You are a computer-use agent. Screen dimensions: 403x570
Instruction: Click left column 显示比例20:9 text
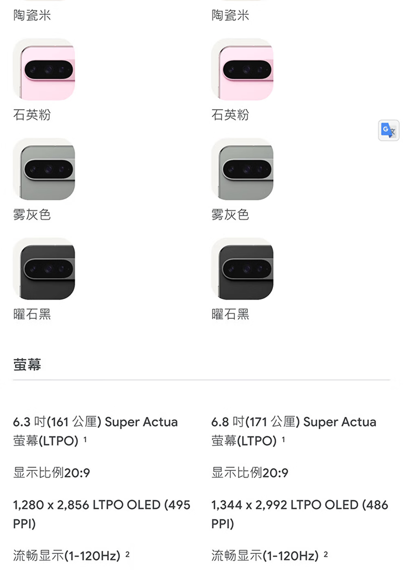(52, 473)
